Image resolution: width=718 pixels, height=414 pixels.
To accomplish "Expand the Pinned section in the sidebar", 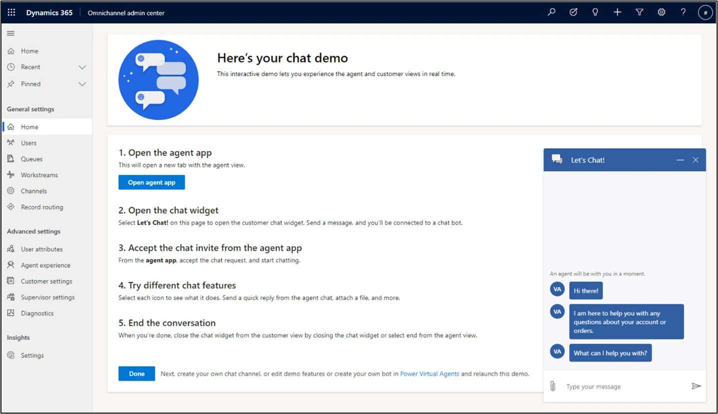I will coord(82,84).
